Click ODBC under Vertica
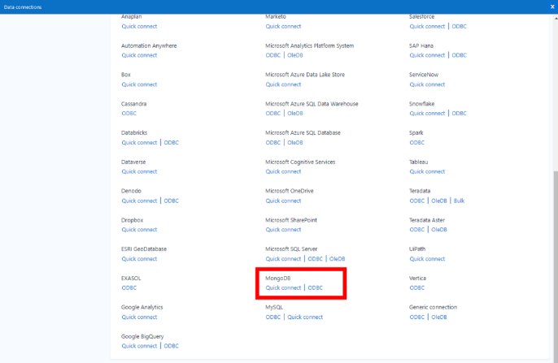This screenshot has width=558, height=363. [x=416, y=287]
